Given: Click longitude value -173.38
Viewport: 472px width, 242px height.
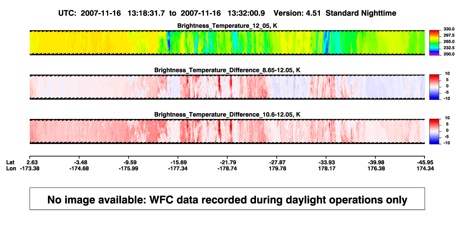Looking at the screenshot, I should [29, 168].
